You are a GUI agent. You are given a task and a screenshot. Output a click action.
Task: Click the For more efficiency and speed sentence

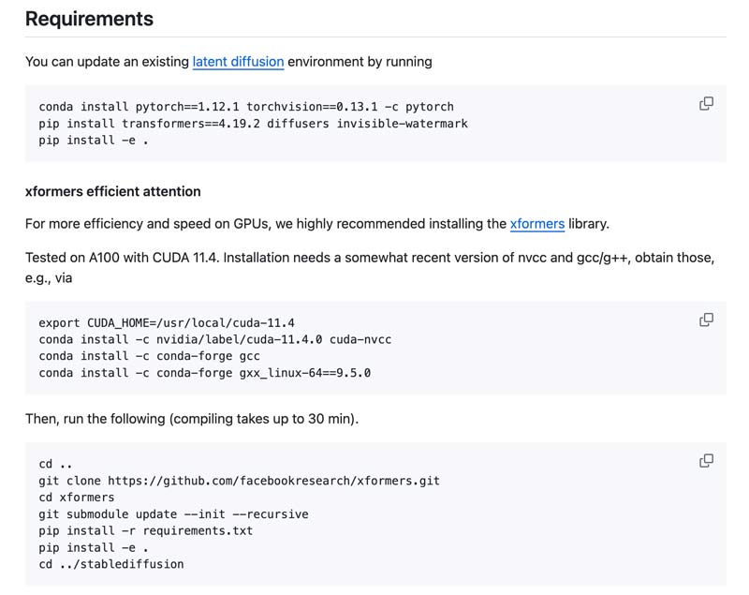click(x=317, y=224)
